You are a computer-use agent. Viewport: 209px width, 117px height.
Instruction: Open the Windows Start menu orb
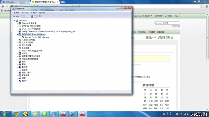point(4,114)
